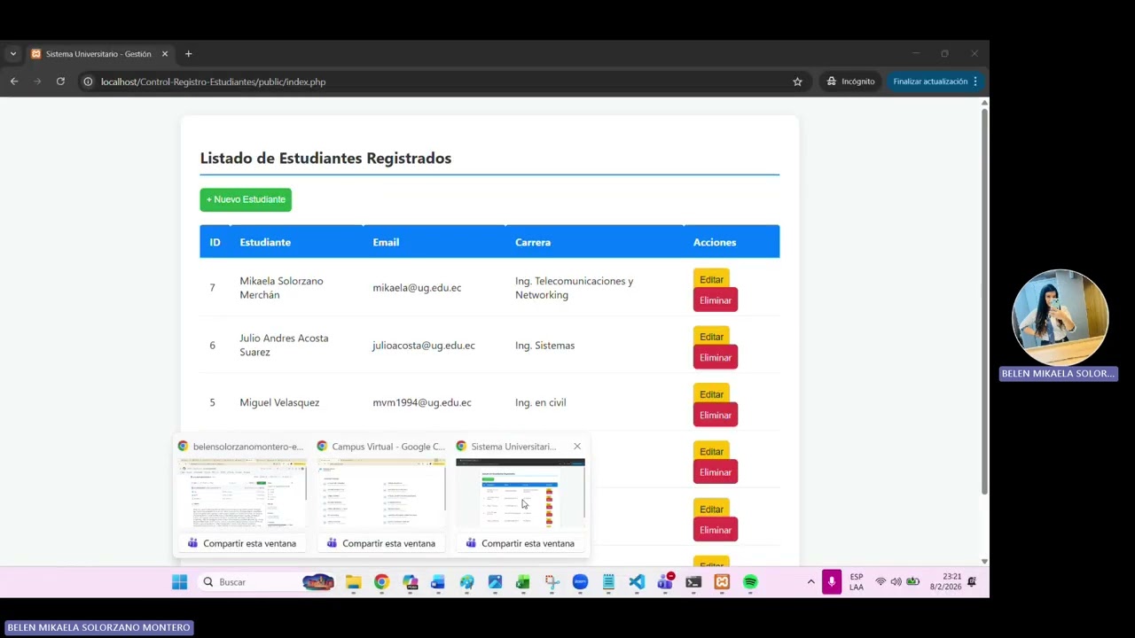Open Excel from the taskbar
The image size is (1135, 638).
[x=523, y=582]
